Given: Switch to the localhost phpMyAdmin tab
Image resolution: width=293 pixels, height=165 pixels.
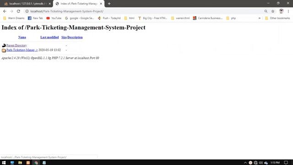Looking at the screenshot, I should (27, 4).
